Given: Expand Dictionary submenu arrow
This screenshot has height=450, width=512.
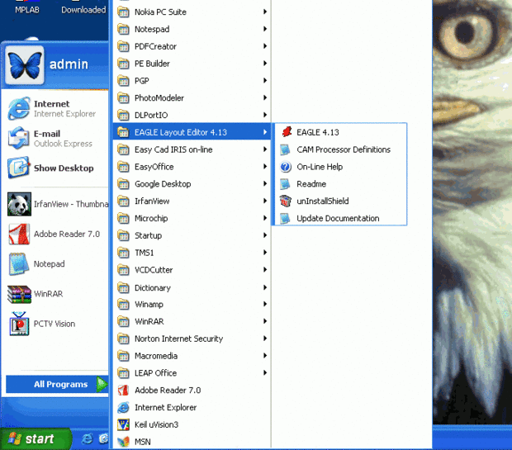Looking at the screenshot, I should point(265,287).
